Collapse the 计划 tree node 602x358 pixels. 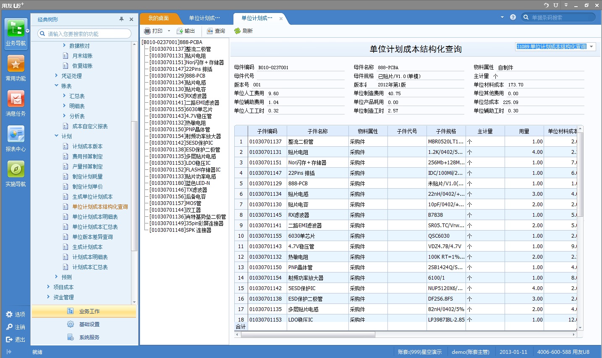pyautogui.click(x=56, y=136)
